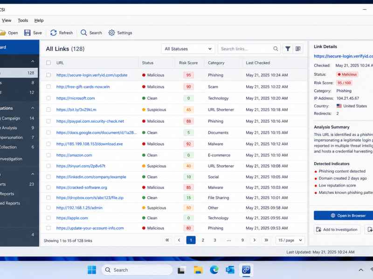
Task: Go to previous page arrow
Action: [179, 240]
